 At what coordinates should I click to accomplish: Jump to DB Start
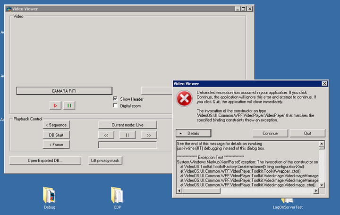pyautogui.click(x=56, y=135)
